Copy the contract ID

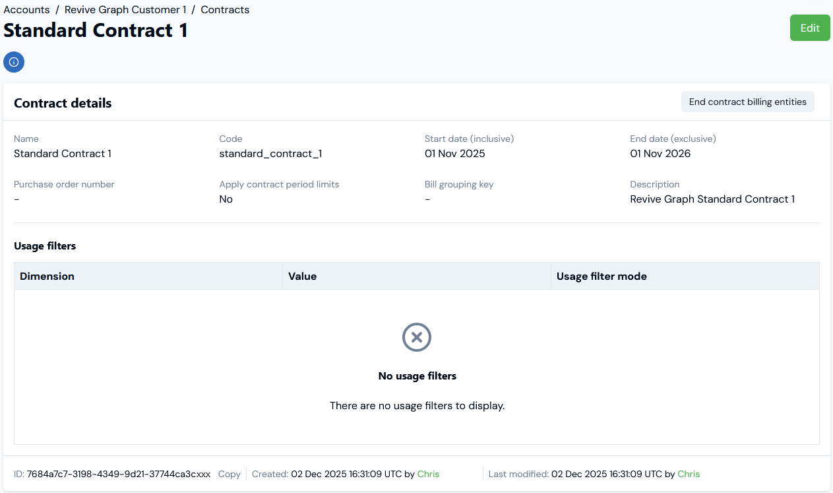pyautogui.click(x=229, y=474)
